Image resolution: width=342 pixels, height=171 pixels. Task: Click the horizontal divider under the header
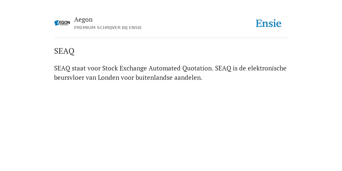click(171, 38)
